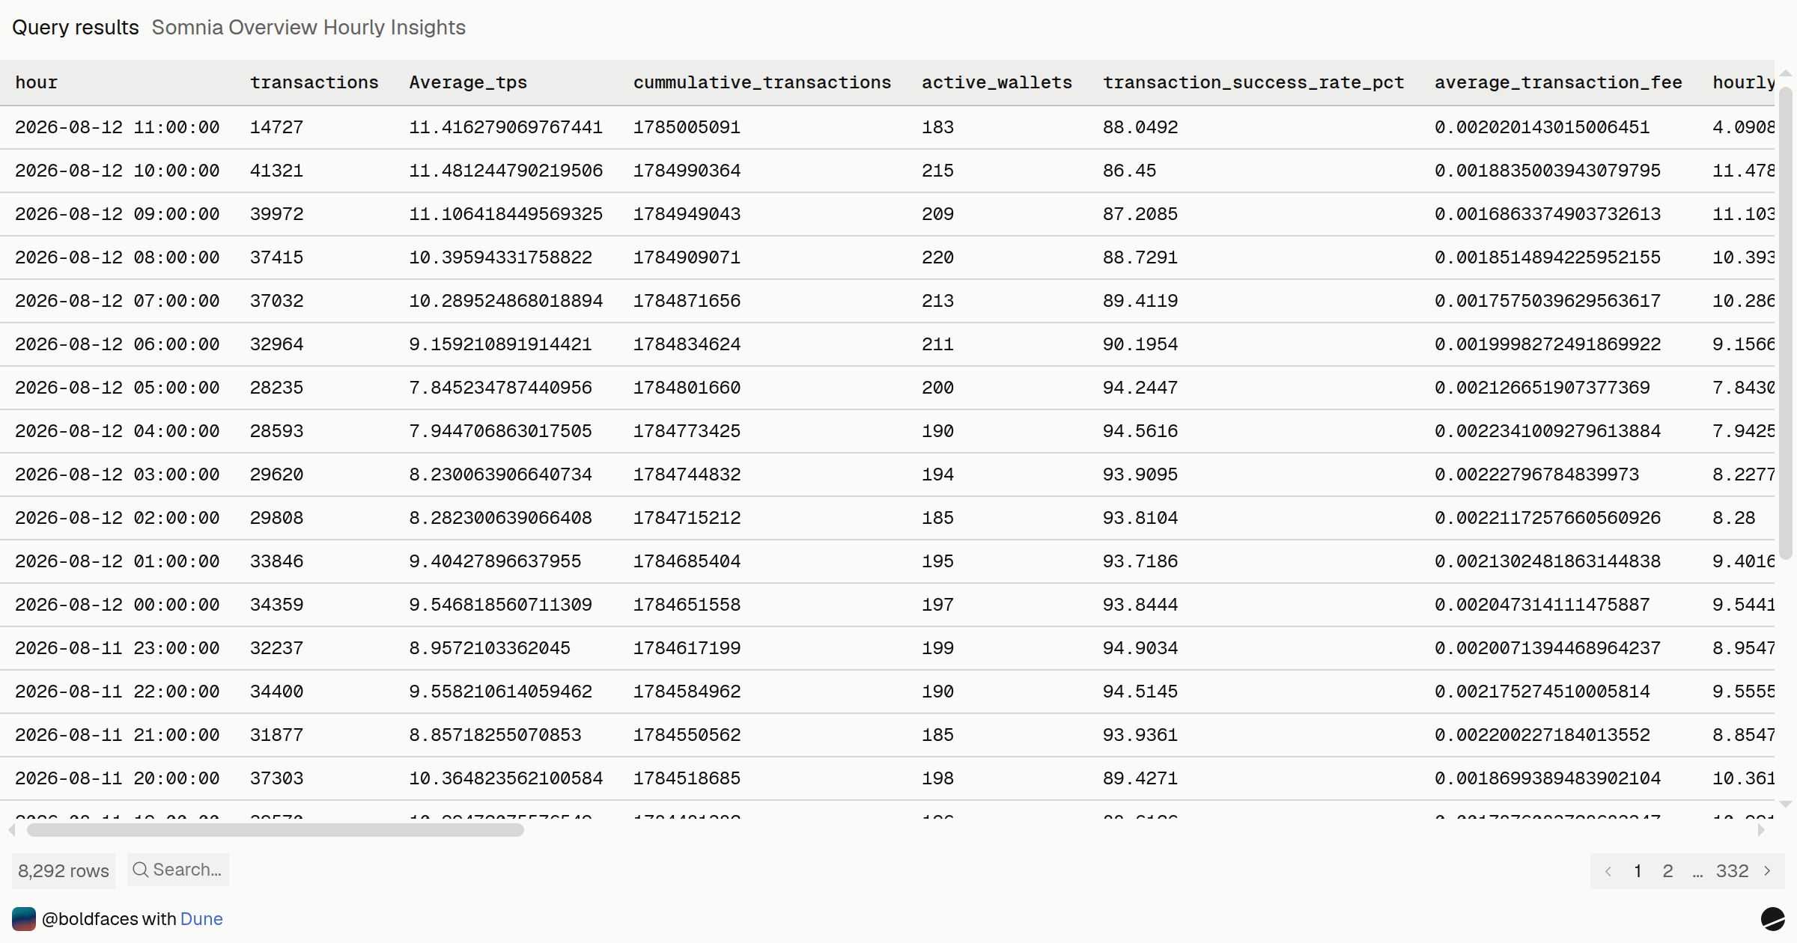The image size is (1797, 943).
Task: Select fee value 0.0019982724918699​22
Action: [x=1548, y=344]
